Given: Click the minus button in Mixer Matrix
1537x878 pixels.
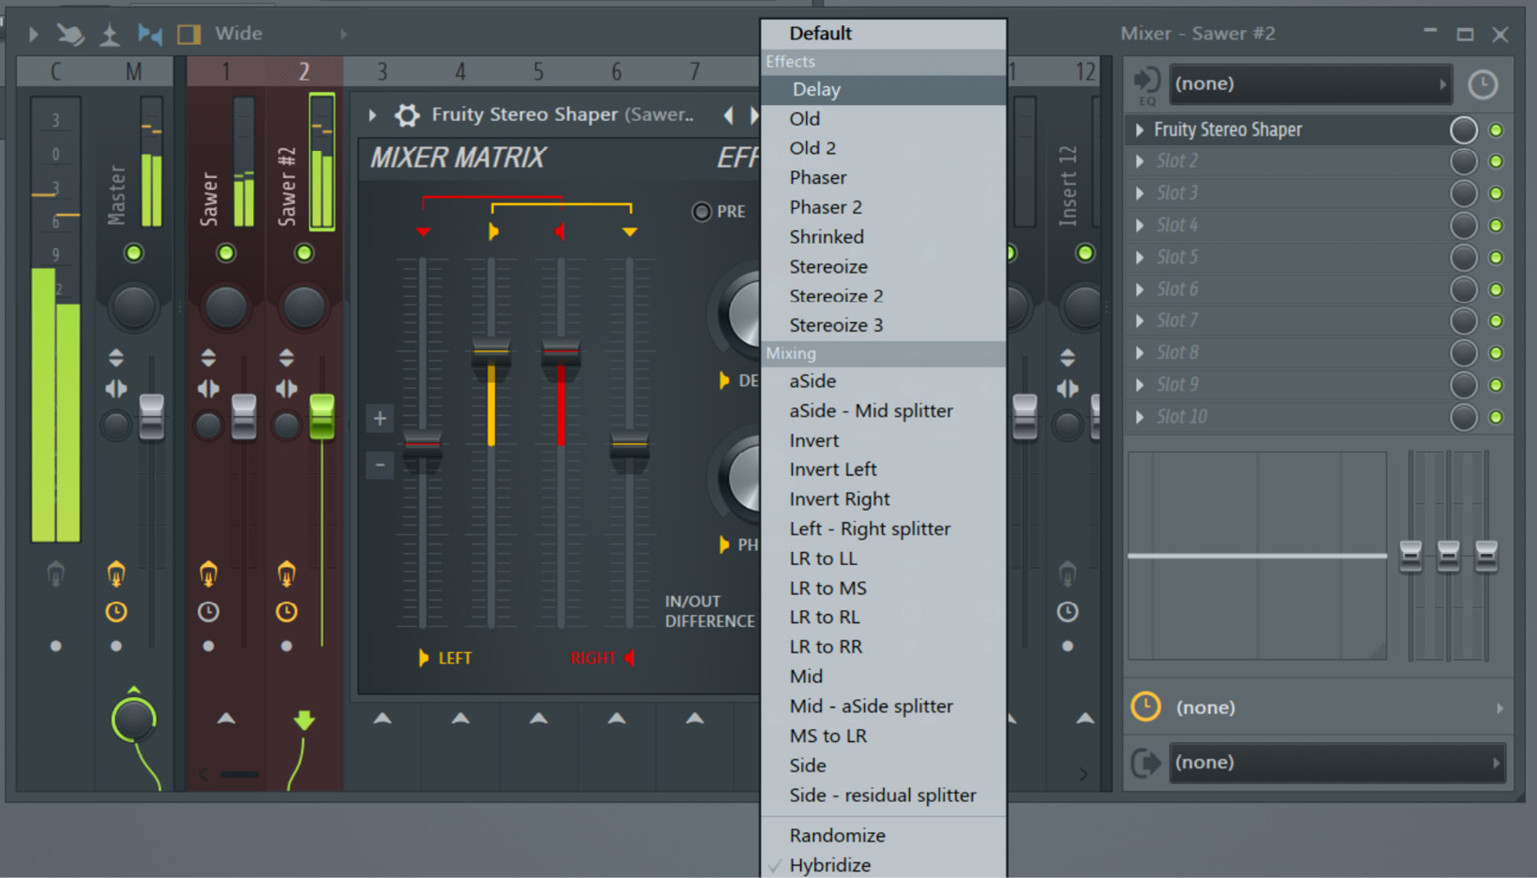Looking at the screenshot, I should pos(380,464).
